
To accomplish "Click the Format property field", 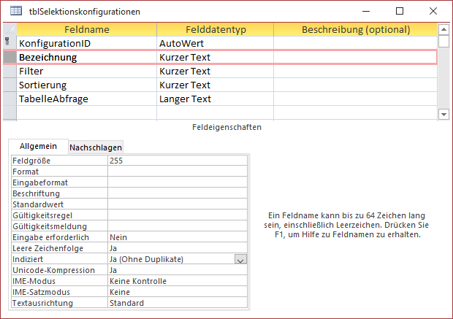I will click(178, 172).
